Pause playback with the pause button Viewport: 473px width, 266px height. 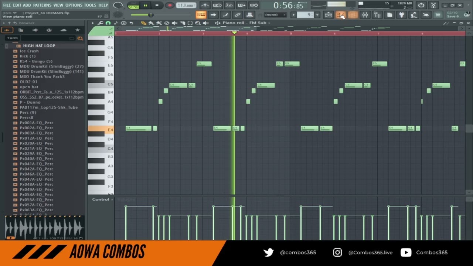pos(145,5)
